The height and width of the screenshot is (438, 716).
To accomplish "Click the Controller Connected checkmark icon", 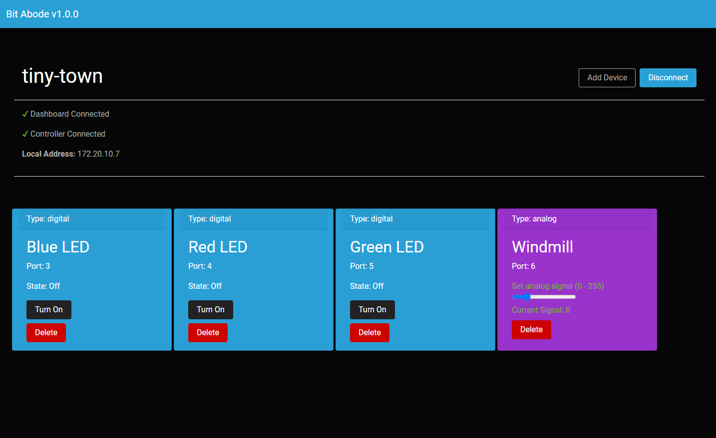I will (x=25, y=133).
